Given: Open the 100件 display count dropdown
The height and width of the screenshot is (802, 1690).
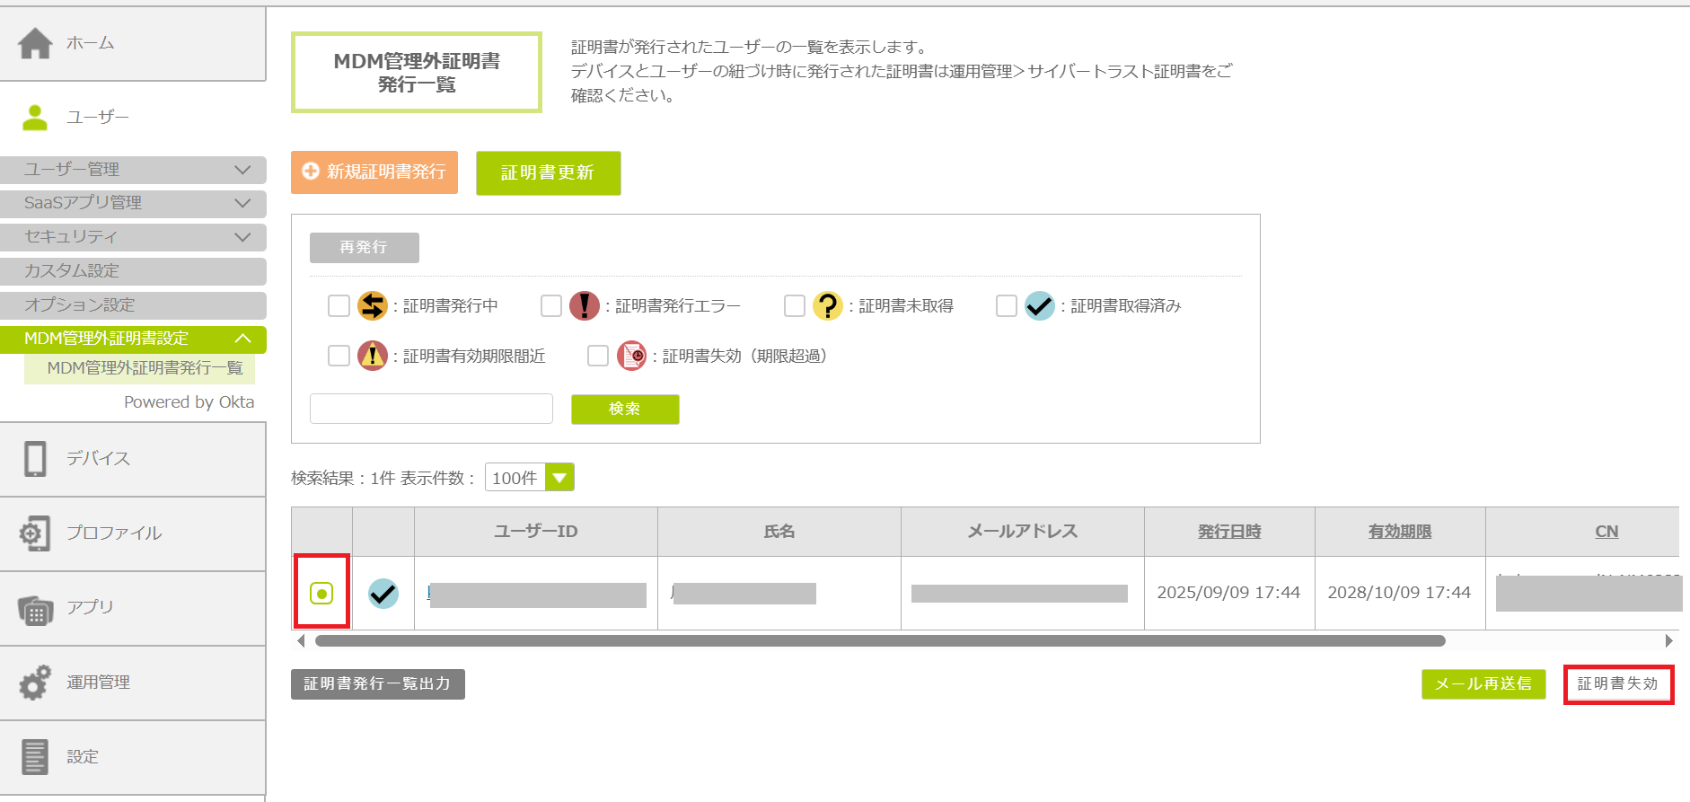Looking at the screenshot, I should tap(559, 478).
